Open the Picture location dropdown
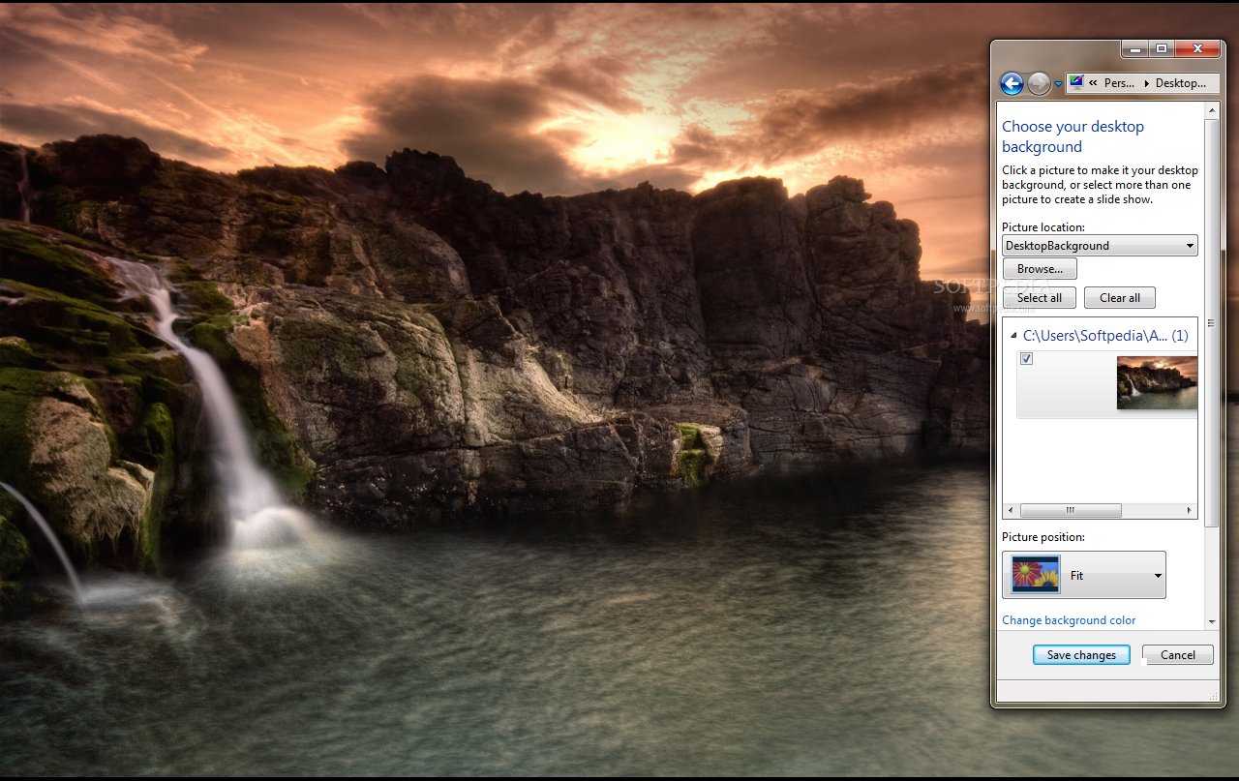 click(1101, 246)
